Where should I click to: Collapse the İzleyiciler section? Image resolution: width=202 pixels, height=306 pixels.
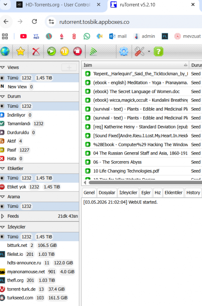pyautogui.click(x=2, y=227)
